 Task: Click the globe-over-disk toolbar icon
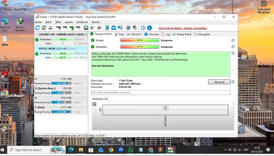(86, 28)
